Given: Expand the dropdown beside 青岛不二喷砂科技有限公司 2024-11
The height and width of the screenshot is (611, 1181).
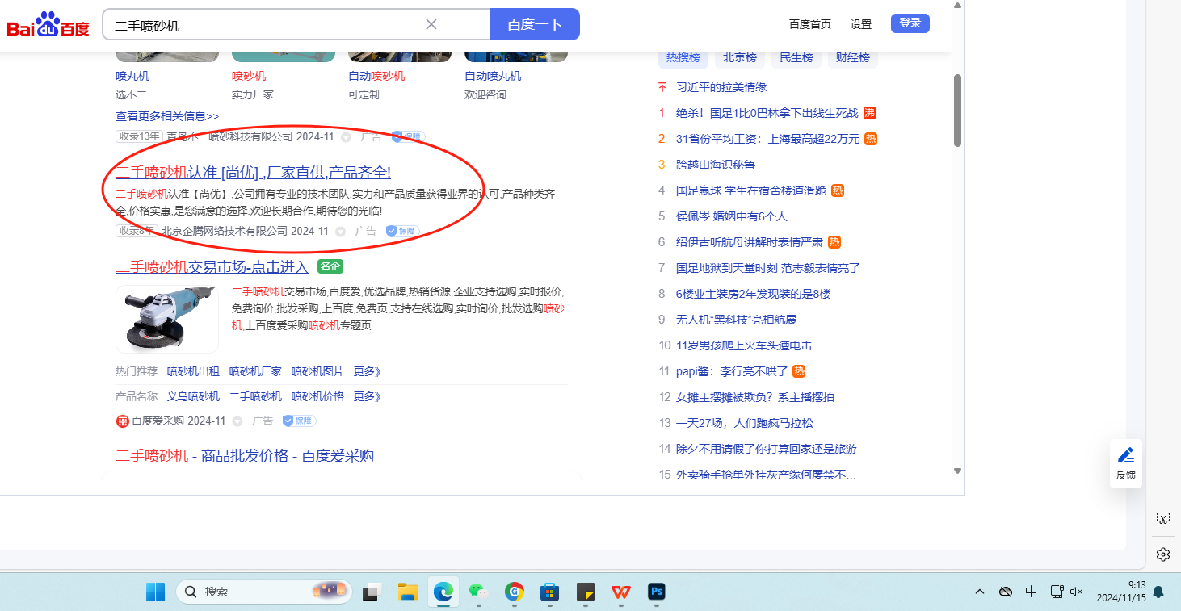Looking at the screenshot, I should point(346,137).
